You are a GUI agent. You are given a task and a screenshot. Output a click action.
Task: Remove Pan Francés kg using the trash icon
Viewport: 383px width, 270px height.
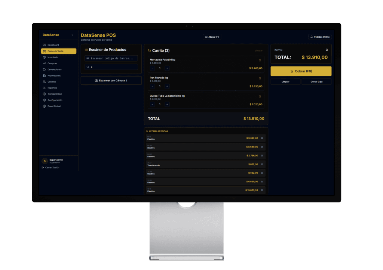pyautogui.click(x=260, y=78)
